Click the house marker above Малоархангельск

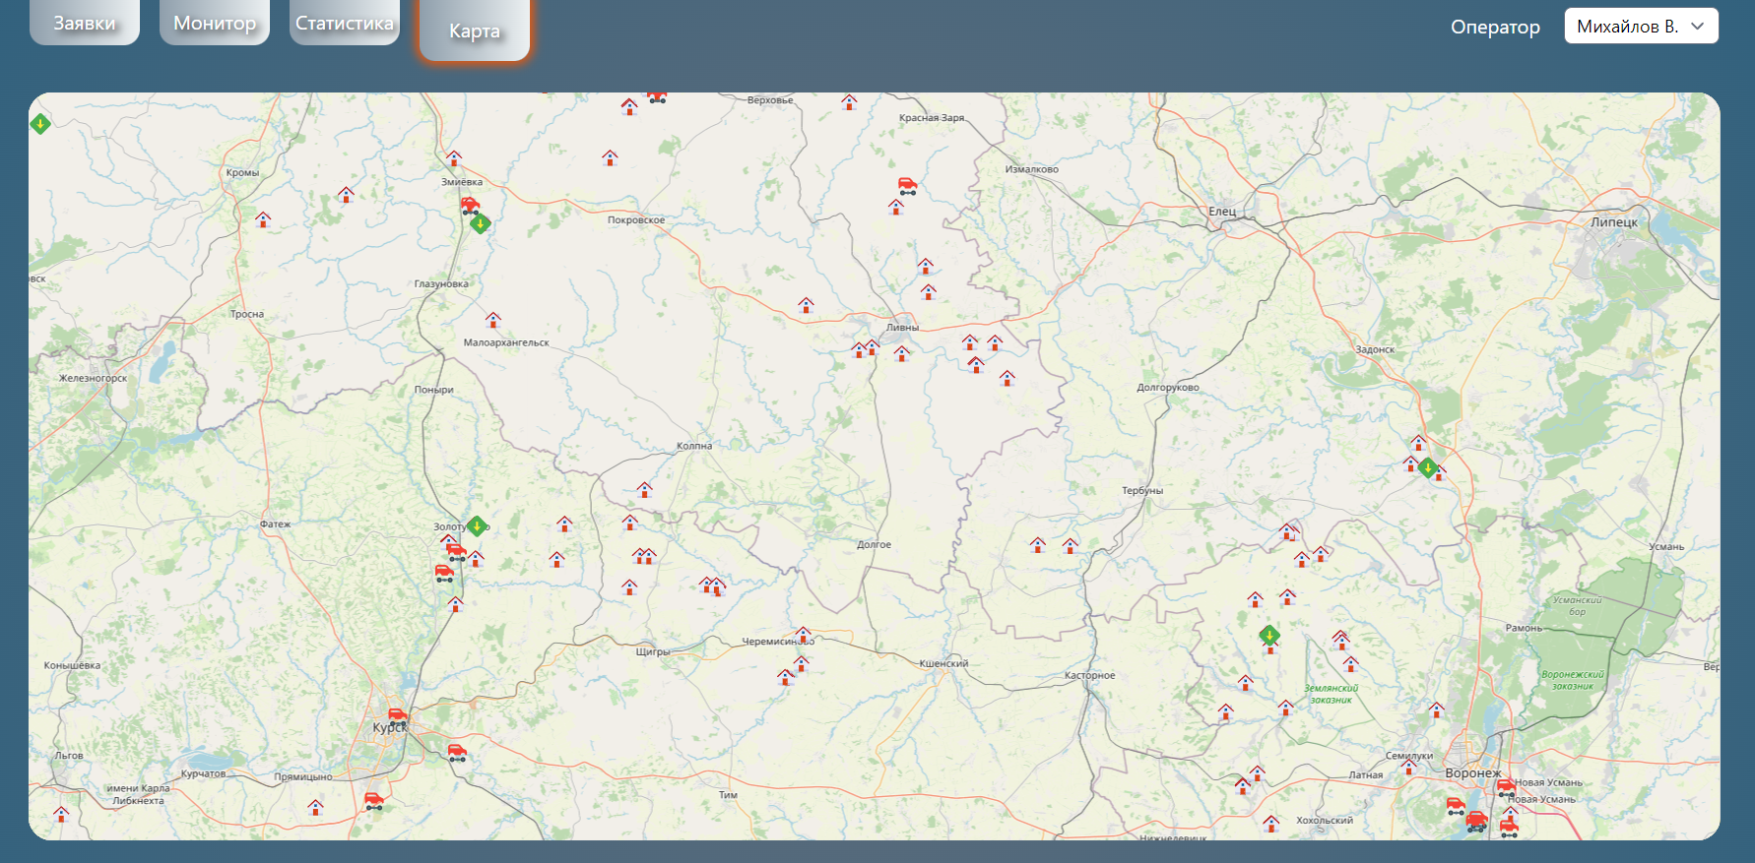tap(493, 320)
